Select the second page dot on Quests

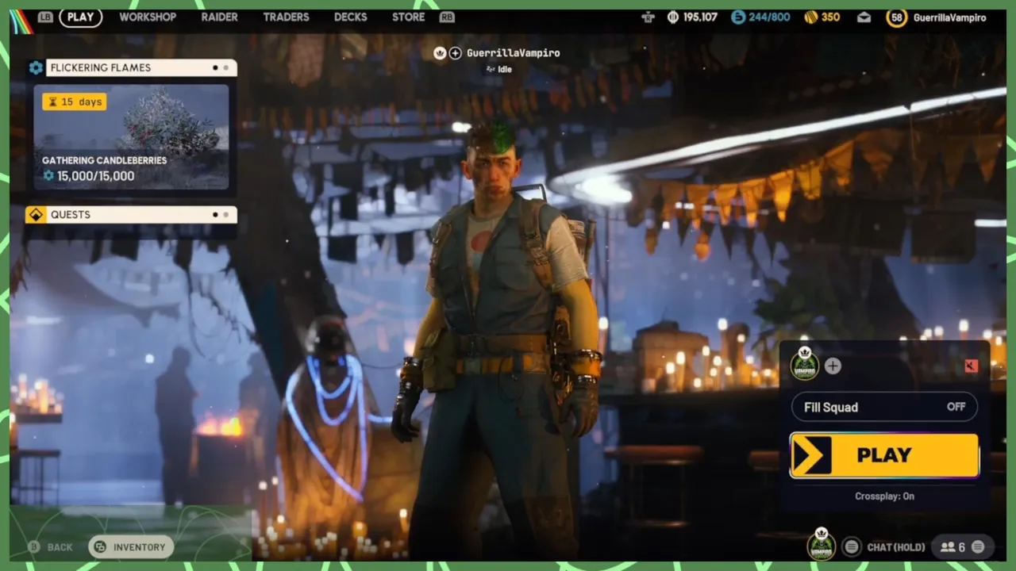click(x=226, y=215)
